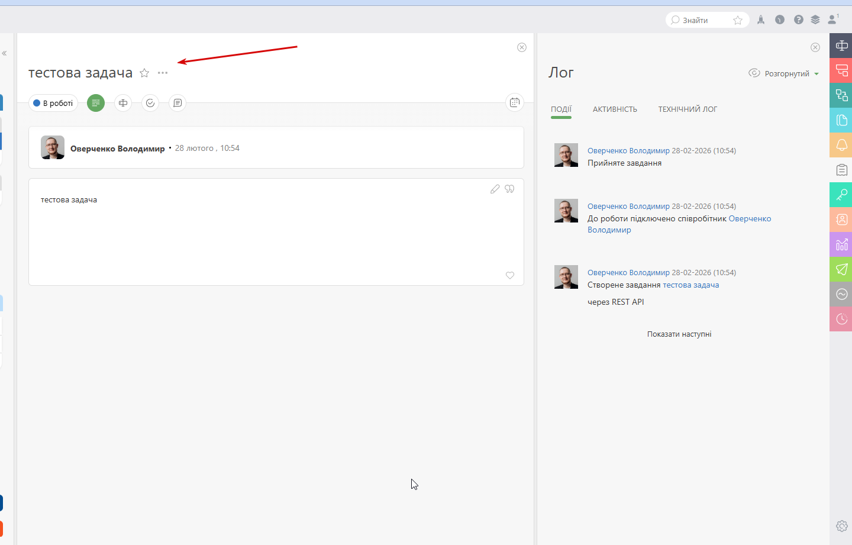
Task: Open 'тестова задача' link in log
Action: [690, 285]
